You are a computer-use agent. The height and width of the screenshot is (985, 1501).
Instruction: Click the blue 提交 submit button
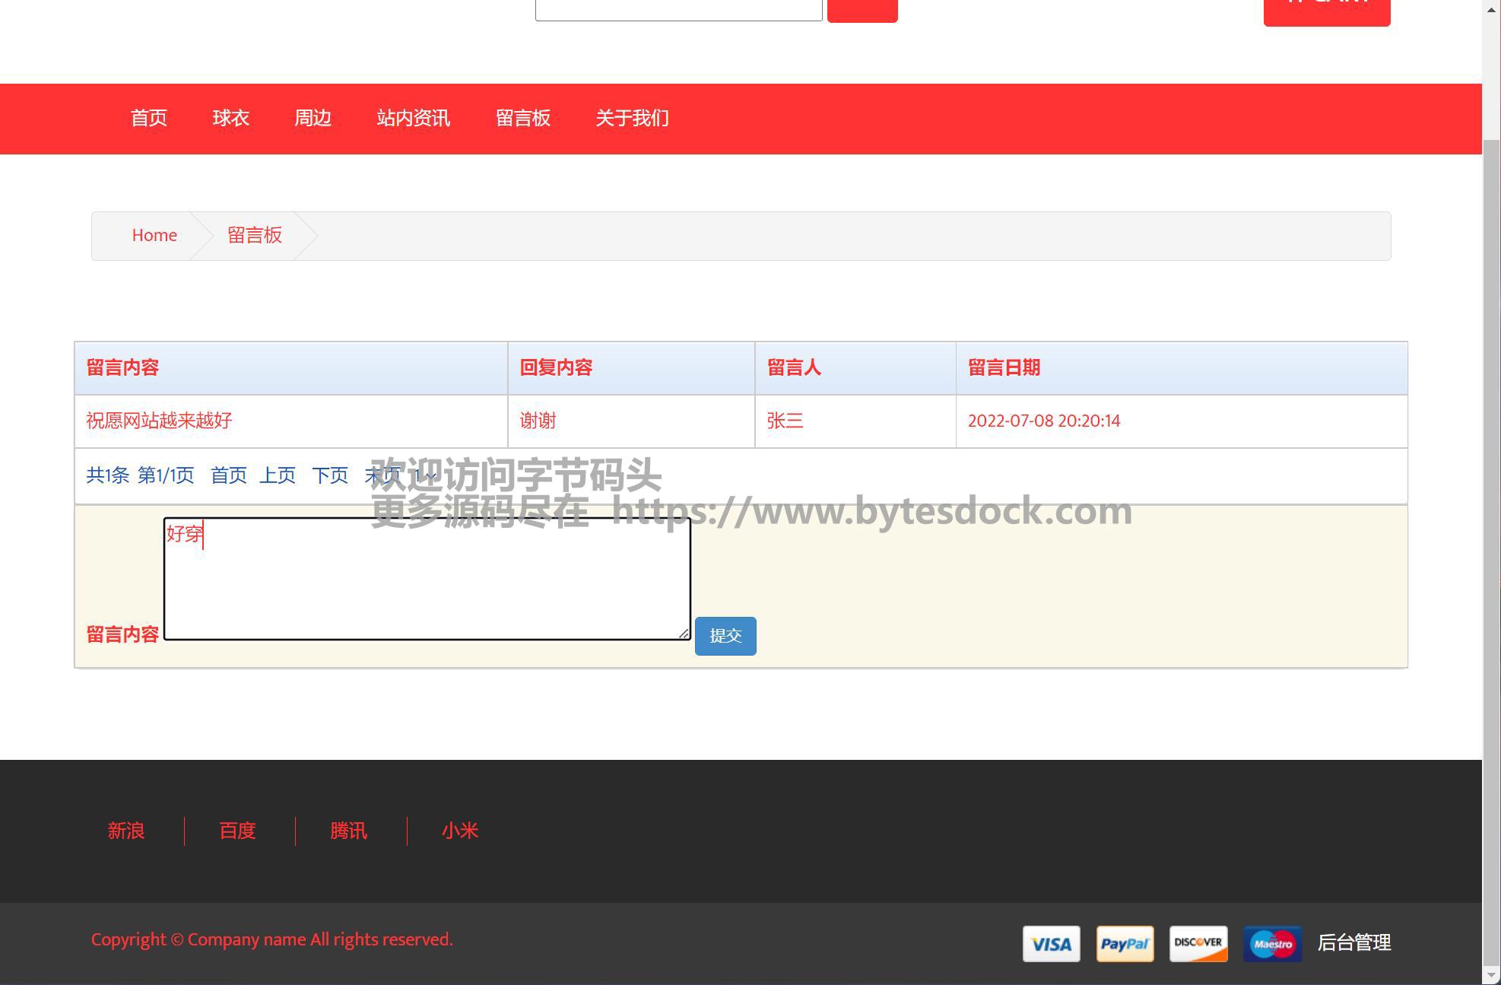pos(725,636)
